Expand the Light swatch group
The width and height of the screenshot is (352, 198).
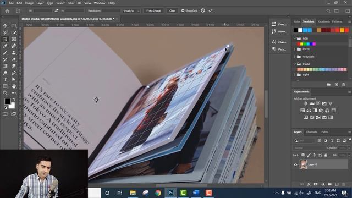click(295, 75)
